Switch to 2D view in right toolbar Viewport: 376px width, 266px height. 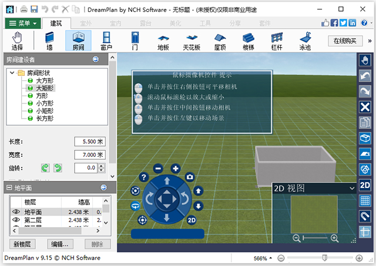(364, 185)
